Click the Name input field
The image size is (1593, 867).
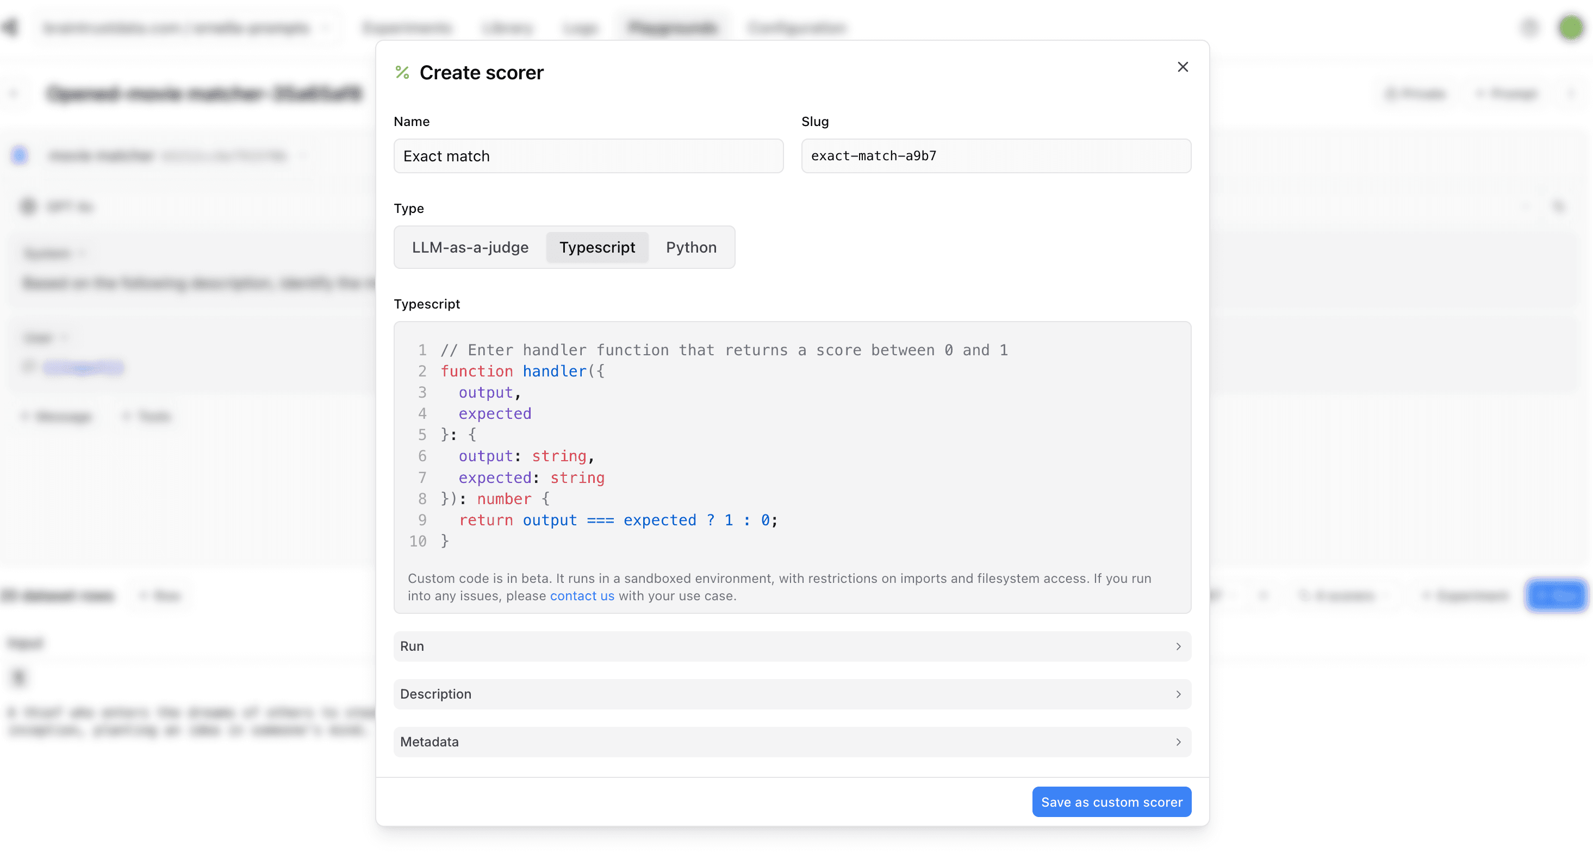tap(588, 156)
